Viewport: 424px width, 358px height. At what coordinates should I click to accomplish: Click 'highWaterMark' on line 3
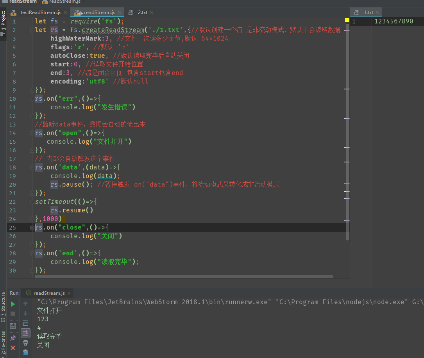click(76, 38)
